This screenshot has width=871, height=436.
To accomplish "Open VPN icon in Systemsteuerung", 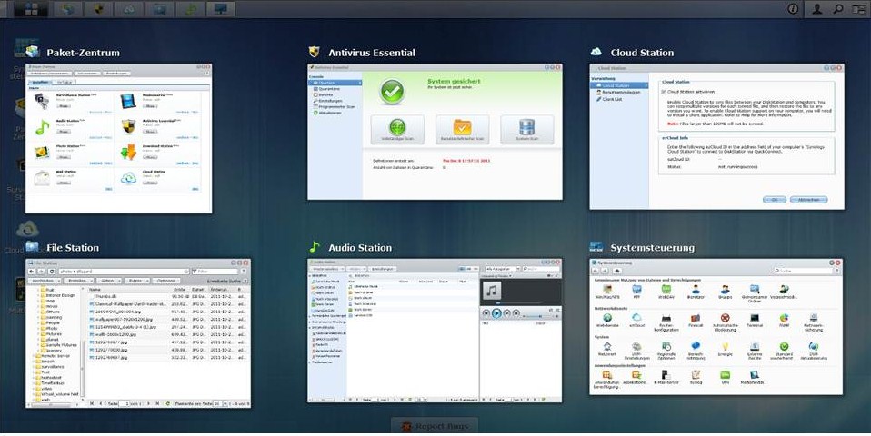I will pyautogui.click(x=725, y=378).
